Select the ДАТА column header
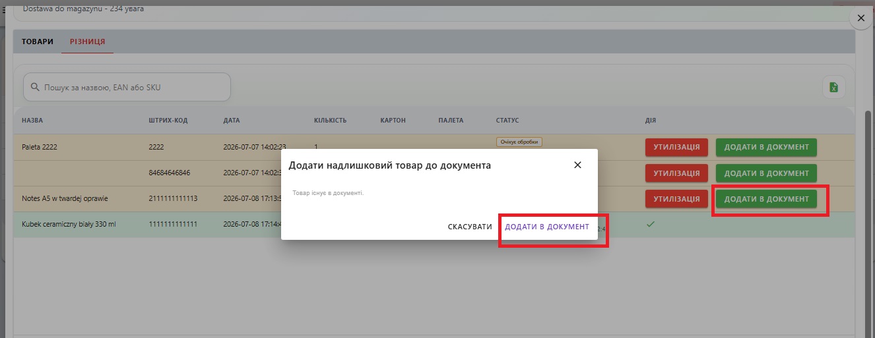The image size is (875, 338). (232, 121)
